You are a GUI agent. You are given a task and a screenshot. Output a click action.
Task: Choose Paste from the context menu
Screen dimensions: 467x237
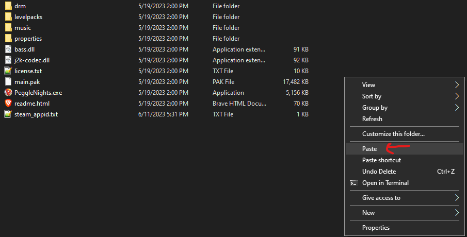point(369,149)
